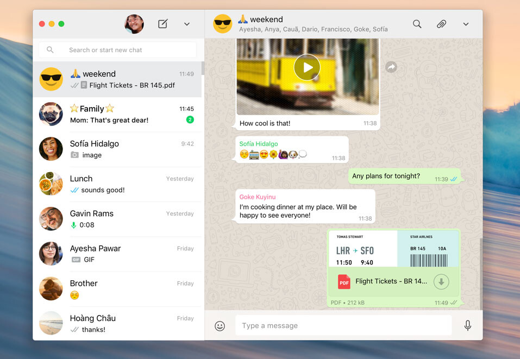520x359 pixels.
Task: Open the chat options chevron in the header
Action: point(466,24)
